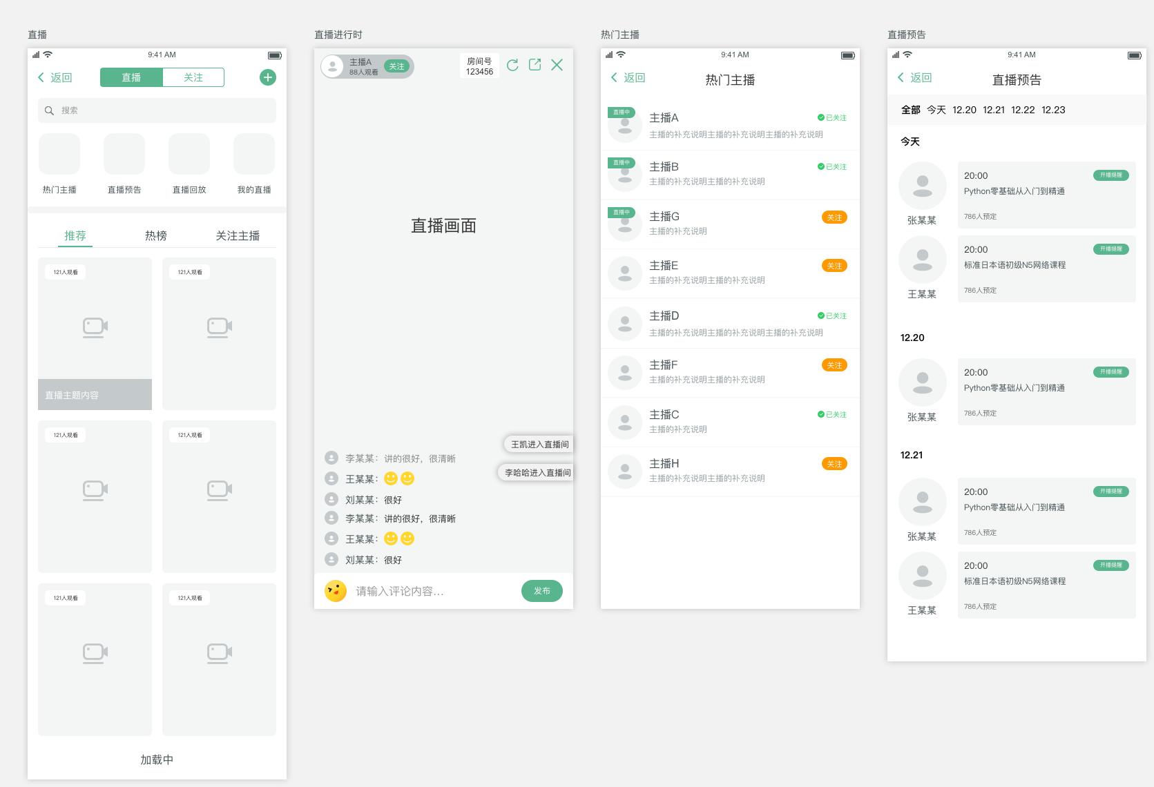Open the 我的直播 shortcut icon
Image resolution: width=1154 pixels, height=787 pixels.
click(254, 154)
